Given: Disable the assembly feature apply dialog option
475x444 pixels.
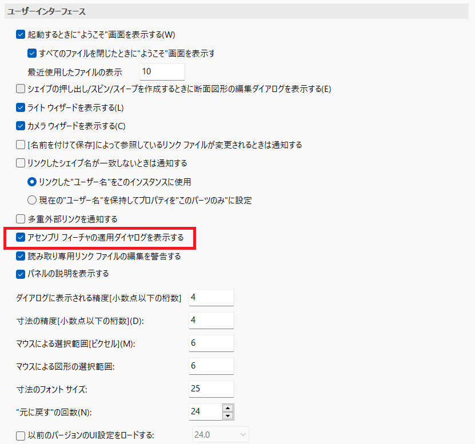Looking at the screenshot, I should [20, 238].
